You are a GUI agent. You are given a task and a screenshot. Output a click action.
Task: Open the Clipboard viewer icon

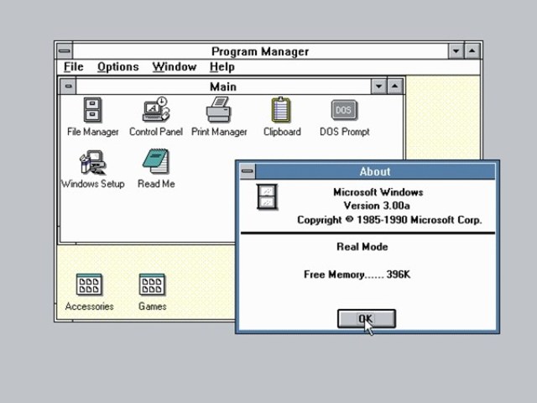[x=281, y=110]
